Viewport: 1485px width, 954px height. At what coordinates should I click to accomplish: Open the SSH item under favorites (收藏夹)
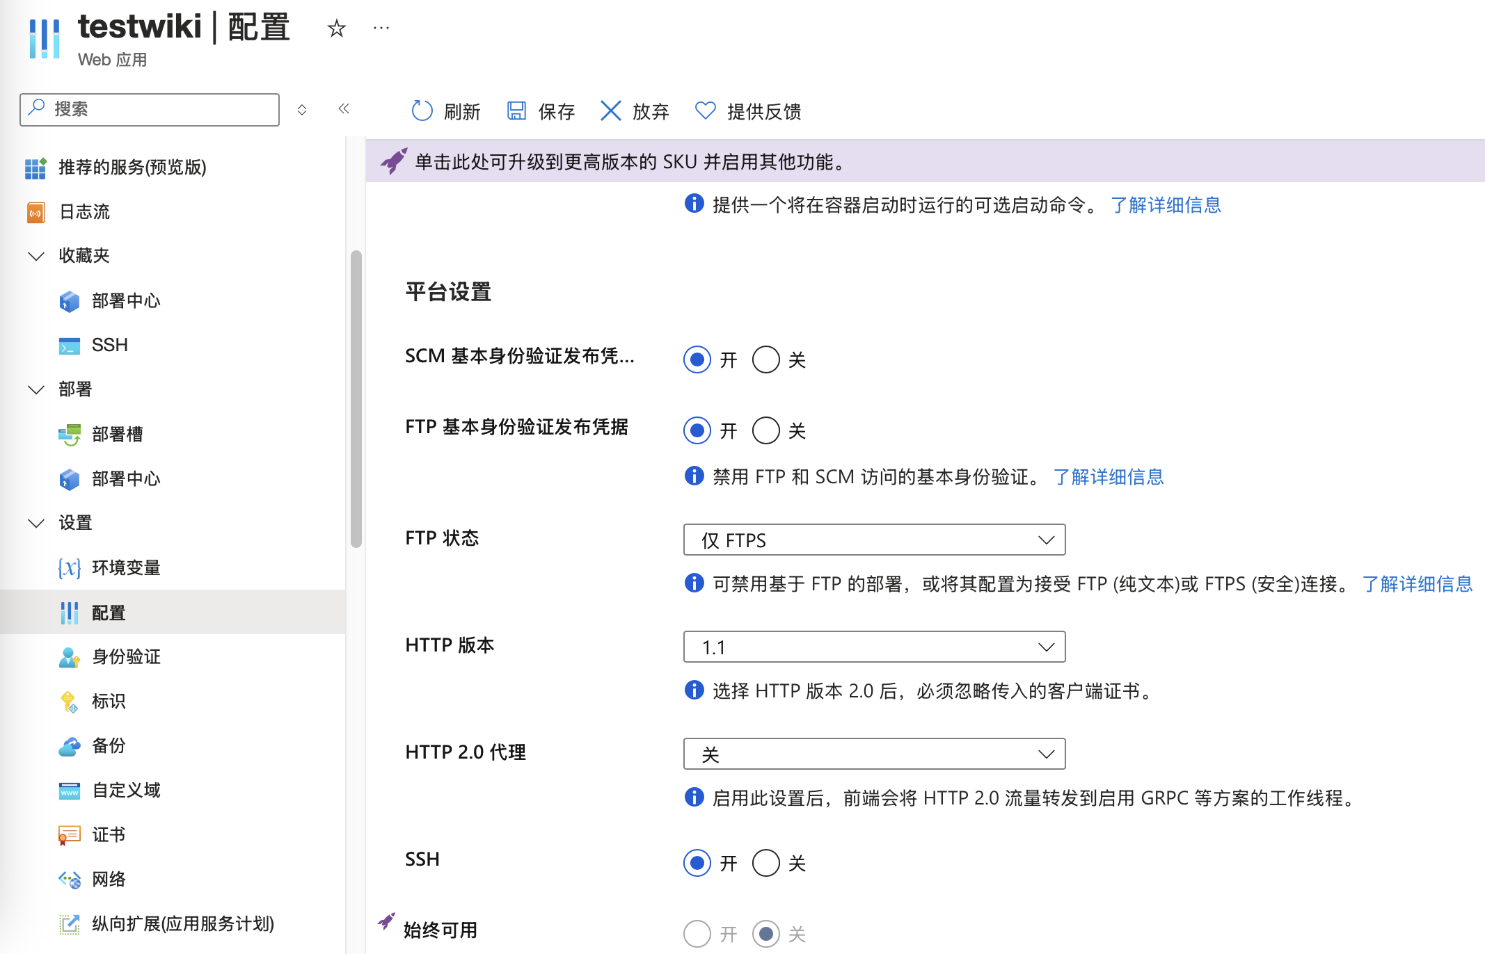pyautogui.click(x=109, y=345)
